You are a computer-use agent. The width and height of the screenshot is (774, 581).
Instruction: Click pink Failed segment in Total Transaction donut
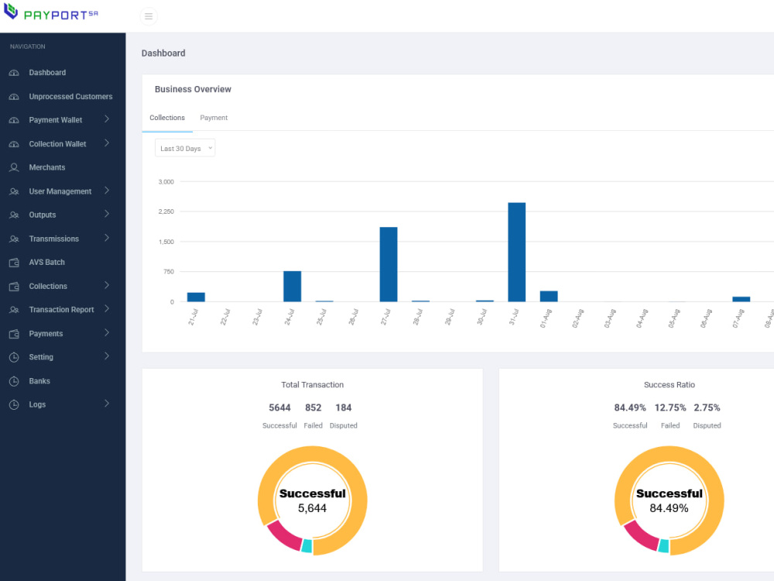tap(284, 537)
